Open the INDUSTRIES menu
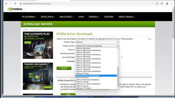The height and width of the screenshot is (98, 175). point(66,17)
